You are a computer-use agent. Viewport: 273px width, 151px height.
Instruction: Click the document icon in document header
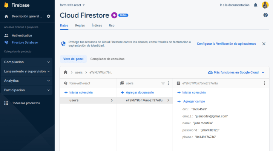(178, 83)
